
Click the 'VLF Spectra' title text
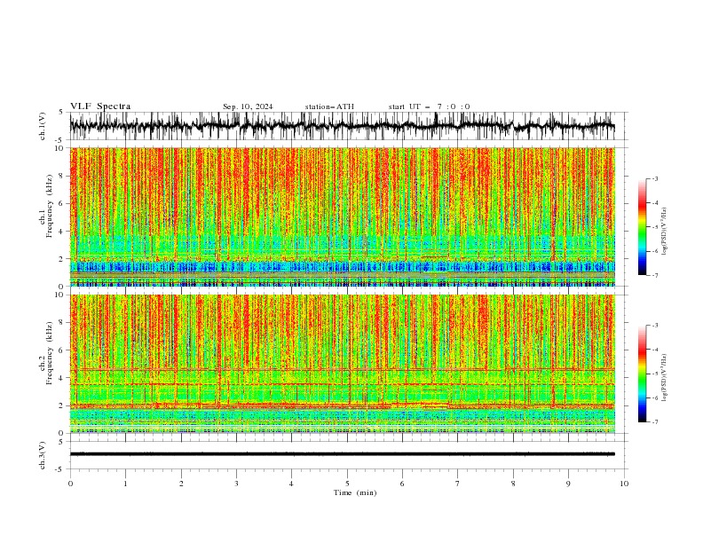click(x=100, y=106)
